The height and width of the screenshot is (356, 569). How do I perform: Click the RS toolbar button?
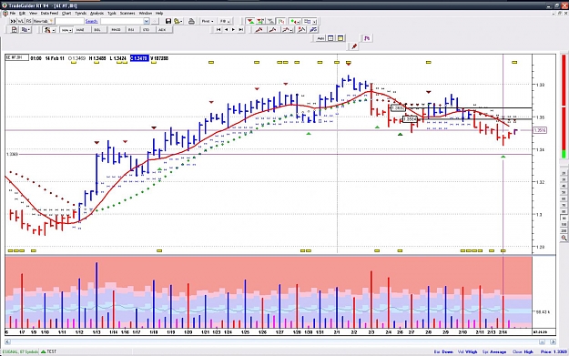coord(28,21)
